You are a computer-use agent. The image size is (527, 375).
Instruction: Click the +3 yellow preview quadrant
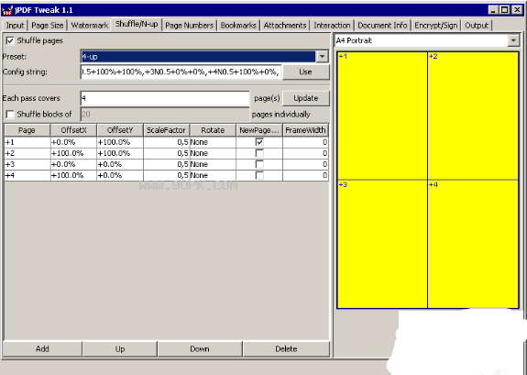(382, 244)
